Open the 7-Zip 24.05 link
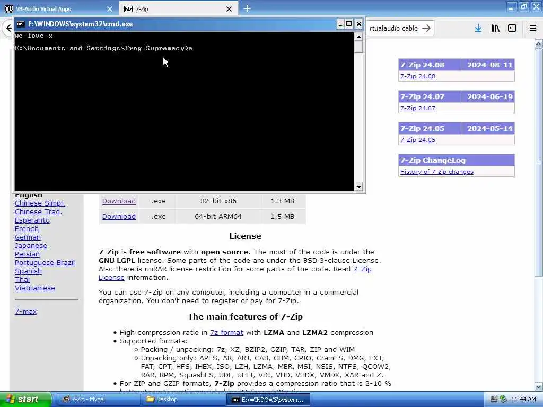 point(418,140)
